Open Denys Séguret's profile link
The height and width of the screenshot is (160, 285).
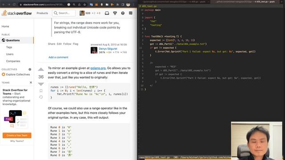pyautogui.click(x=108, y=48)
